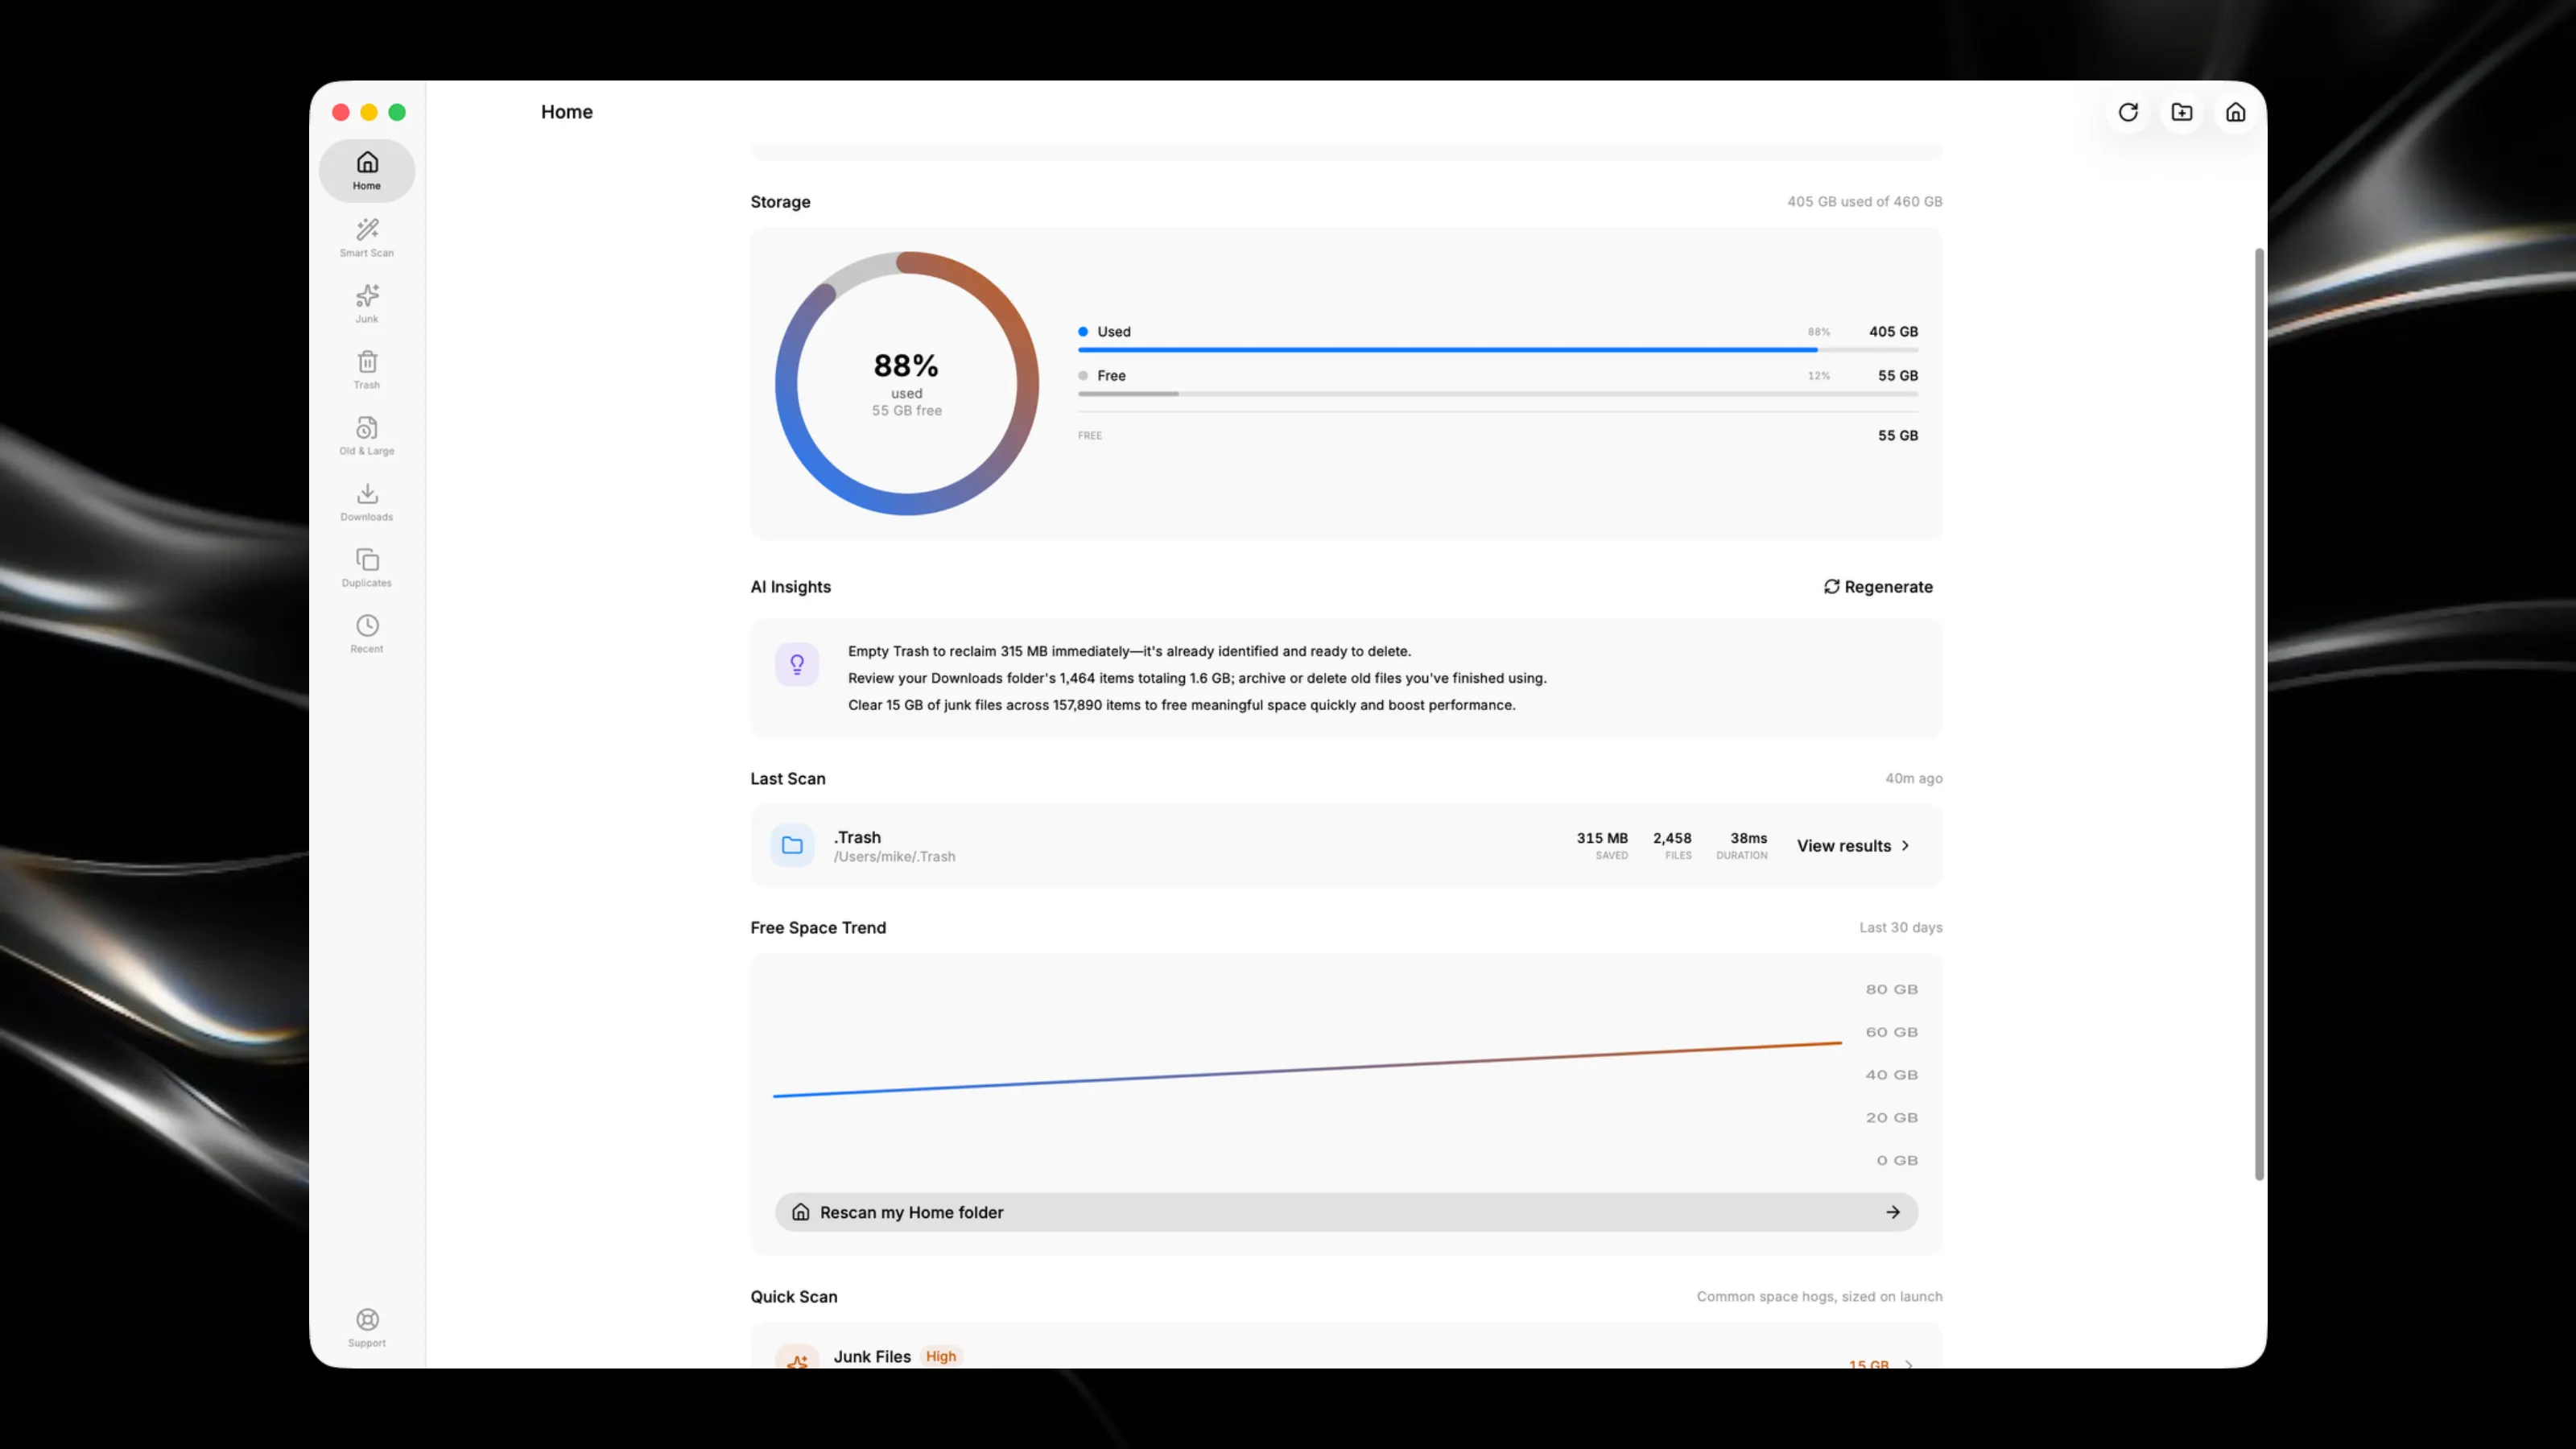This screenshot has width=2576, height=1449.
Task: Go to Junk section
Action: (x=366, y=304)
